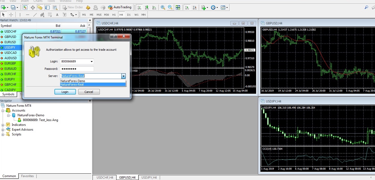The height and width of the screenshot is (180, 375).
Task: Open the Periods clock dropdown
Action: 214,7
